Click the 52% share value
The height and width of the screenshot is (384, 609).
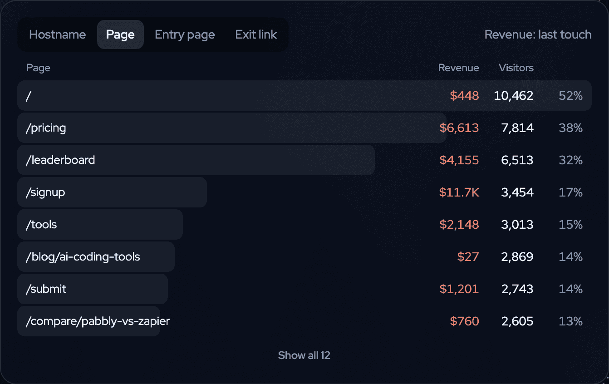(x=571, y=96)
